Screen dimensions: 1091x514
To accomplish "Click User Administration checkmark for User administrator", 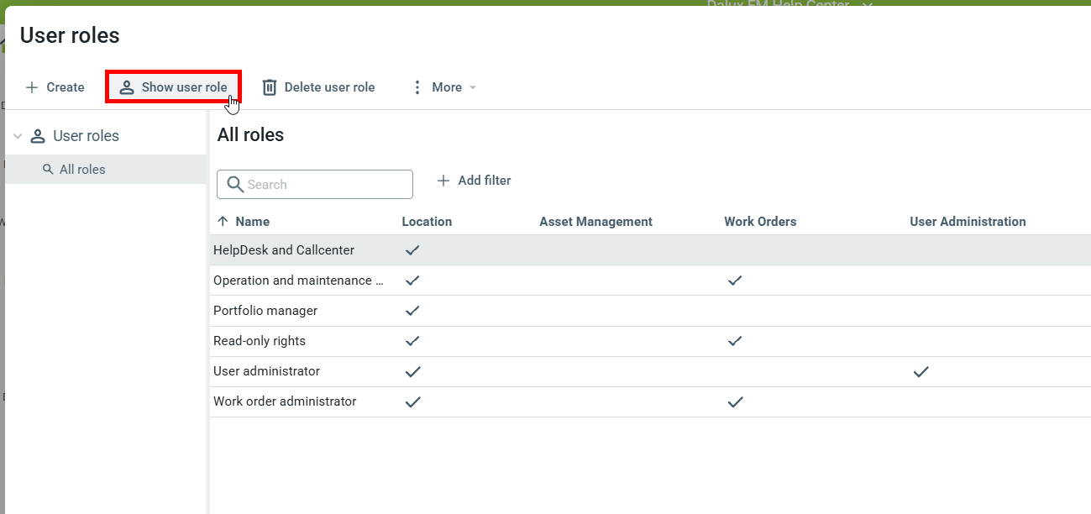I will coord(921,371).
